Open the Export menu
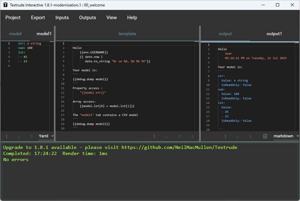Viewport: 300px width, 201px height. click(38, 18)
